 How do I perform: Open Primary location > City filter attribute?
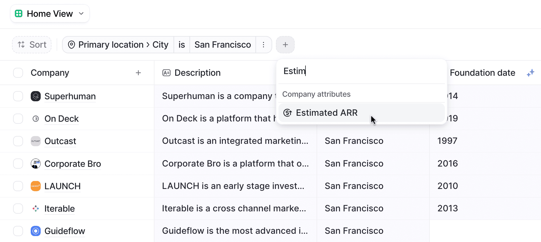point(118,45)
